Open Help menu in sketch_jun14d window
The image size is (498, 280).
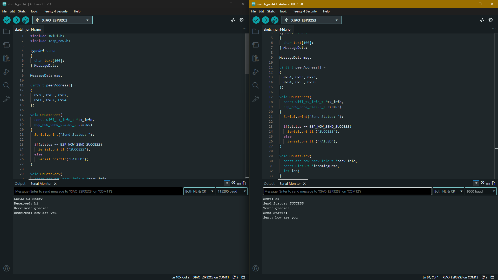pyautogui.click(x=326, y=11)
